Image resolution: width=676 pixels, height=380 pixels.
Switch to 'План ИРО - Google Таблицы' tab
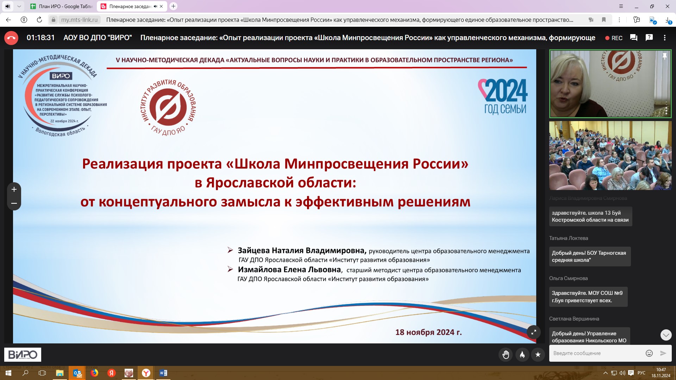coord(62,6)
